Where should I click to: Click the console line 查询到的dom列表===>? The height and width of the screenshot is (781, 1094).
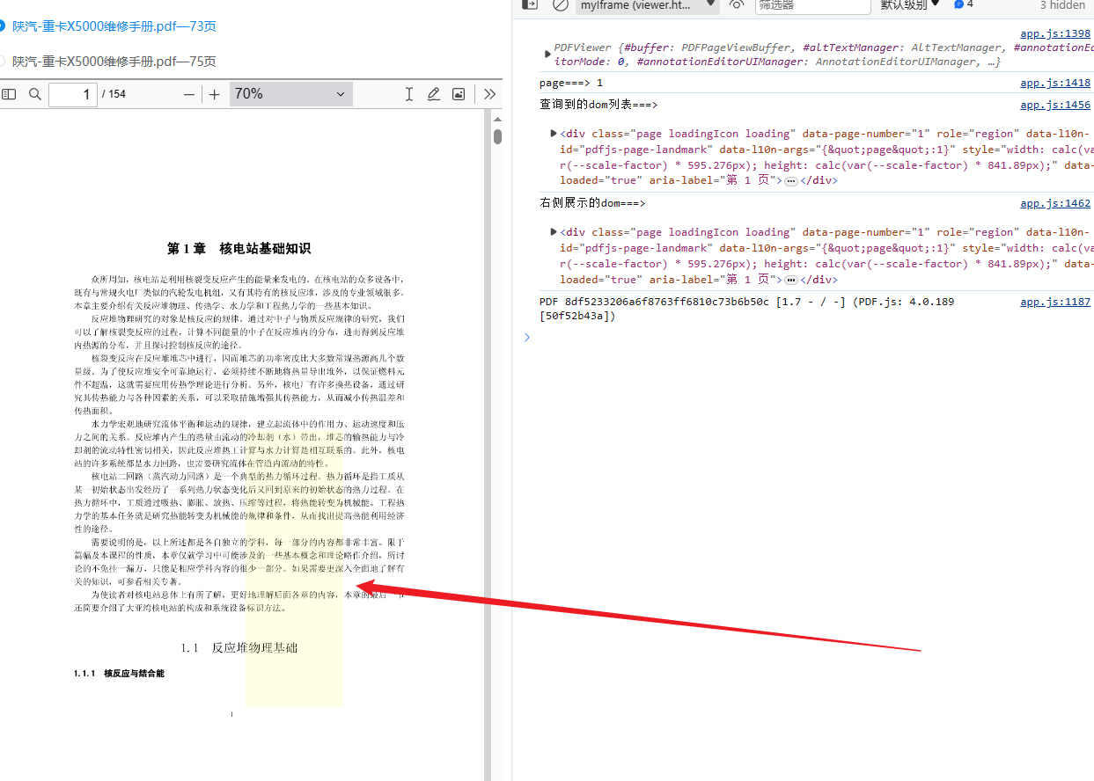598,105
